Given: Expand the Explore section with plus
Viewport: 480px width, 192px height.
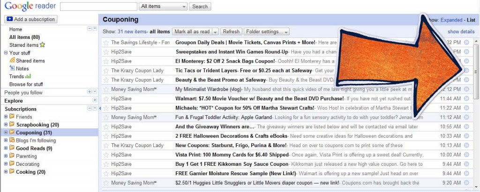Looking at the screenshot, I should click(95, 100).
